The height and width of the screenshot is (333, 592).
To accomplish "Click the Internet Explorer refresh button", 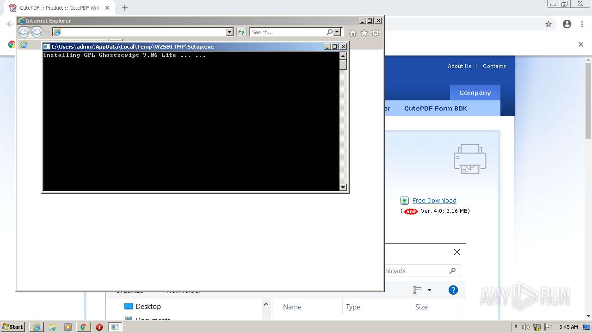I will pos(241,32).
